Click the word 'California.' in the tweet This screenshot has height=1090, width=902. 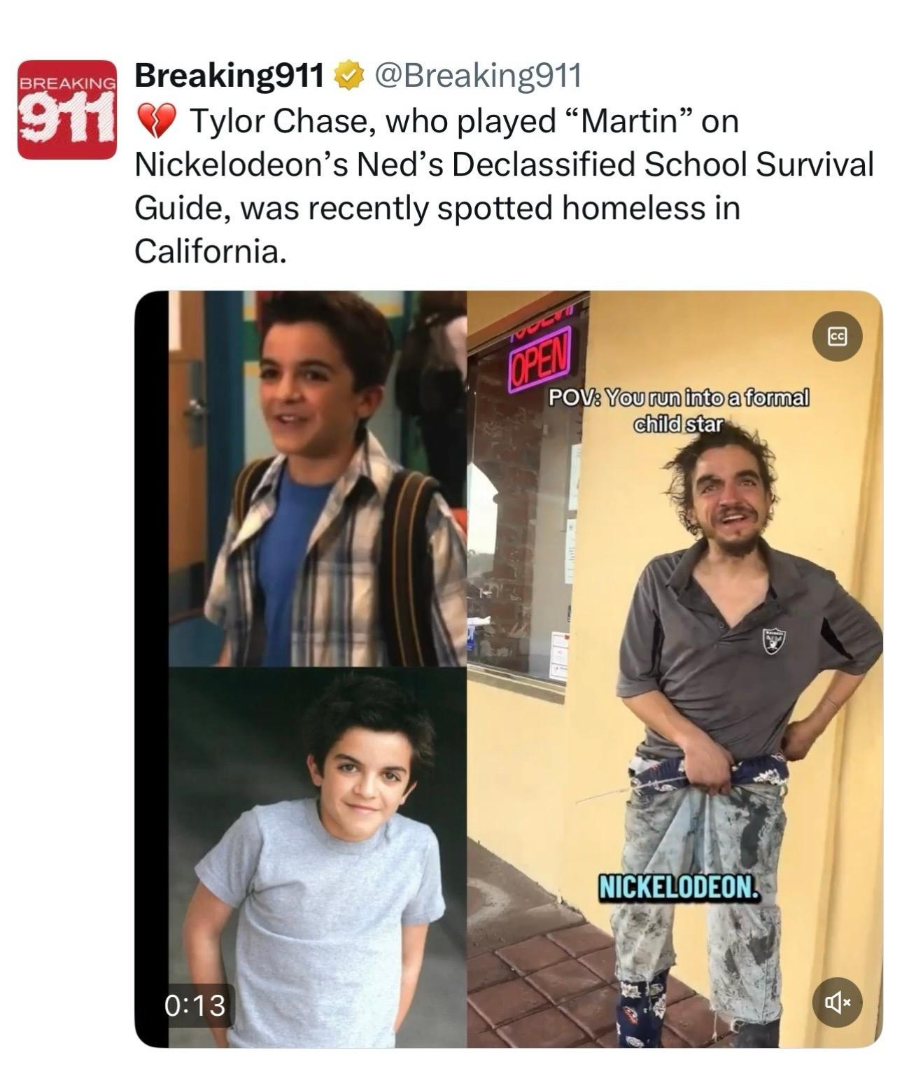pyautogui.click(x=210, y=252)
